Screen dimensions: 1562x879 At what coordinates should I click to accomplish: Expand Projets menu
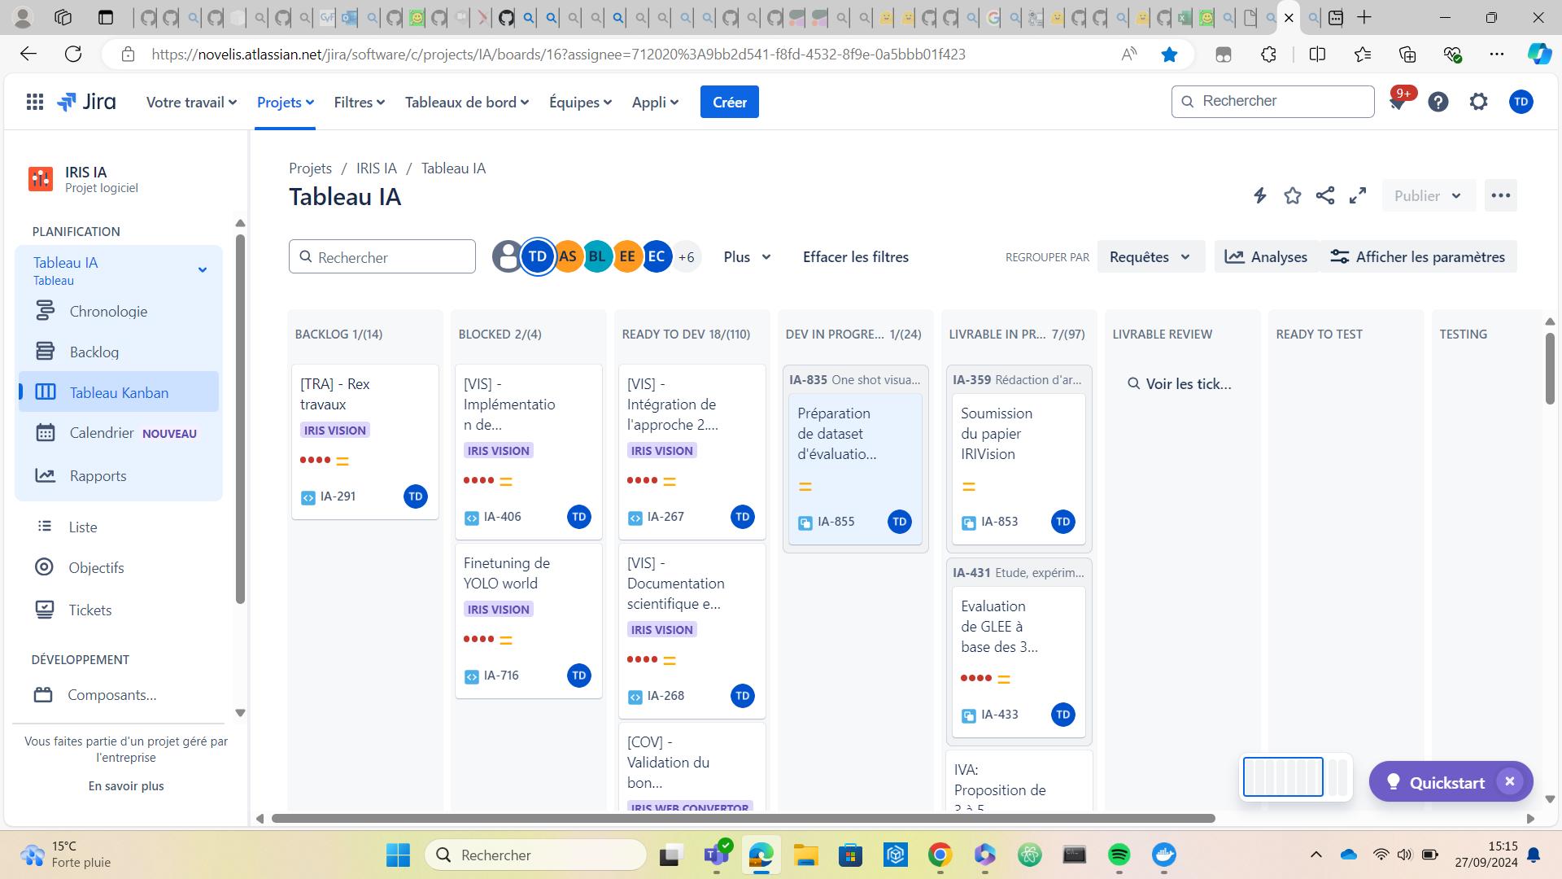(x=285, y=102)
